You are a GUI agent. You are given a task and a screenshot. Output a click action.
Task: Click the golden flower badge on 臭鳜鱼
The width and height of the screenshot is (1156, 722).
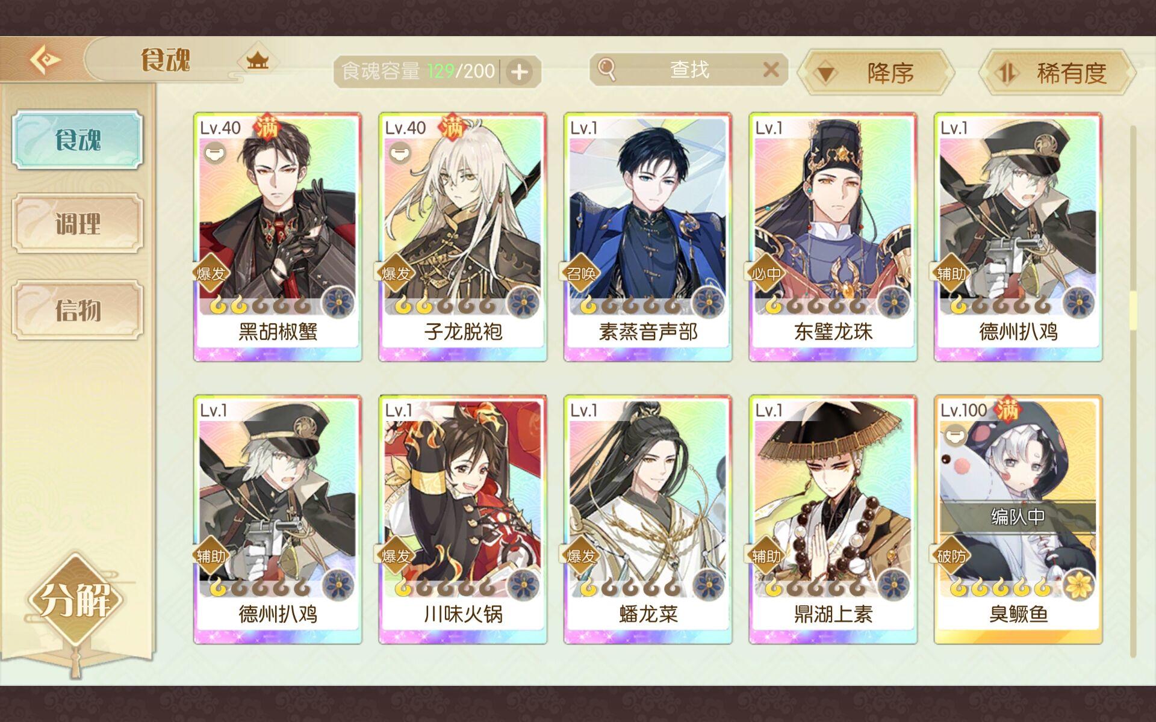(x=1078, y=585)
